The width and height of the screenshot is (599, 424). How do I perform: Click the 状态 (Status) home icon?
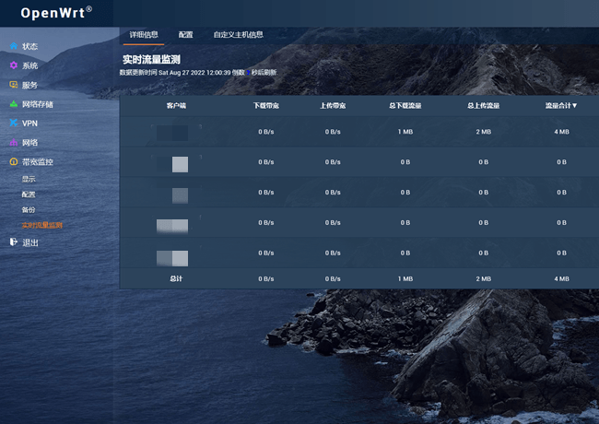click(13, 45)
